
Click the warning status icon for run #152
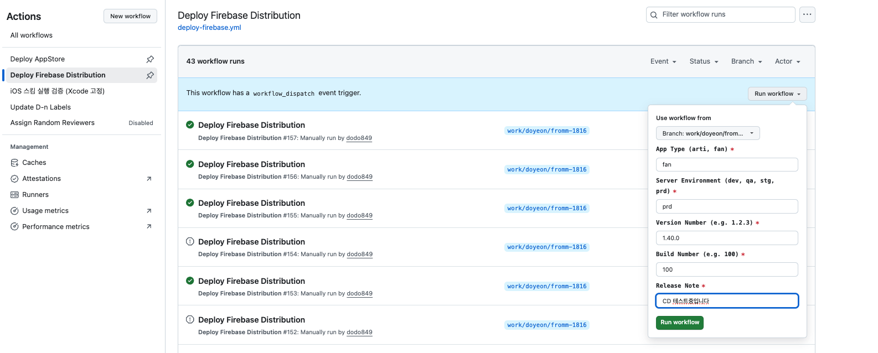[190, 319]
